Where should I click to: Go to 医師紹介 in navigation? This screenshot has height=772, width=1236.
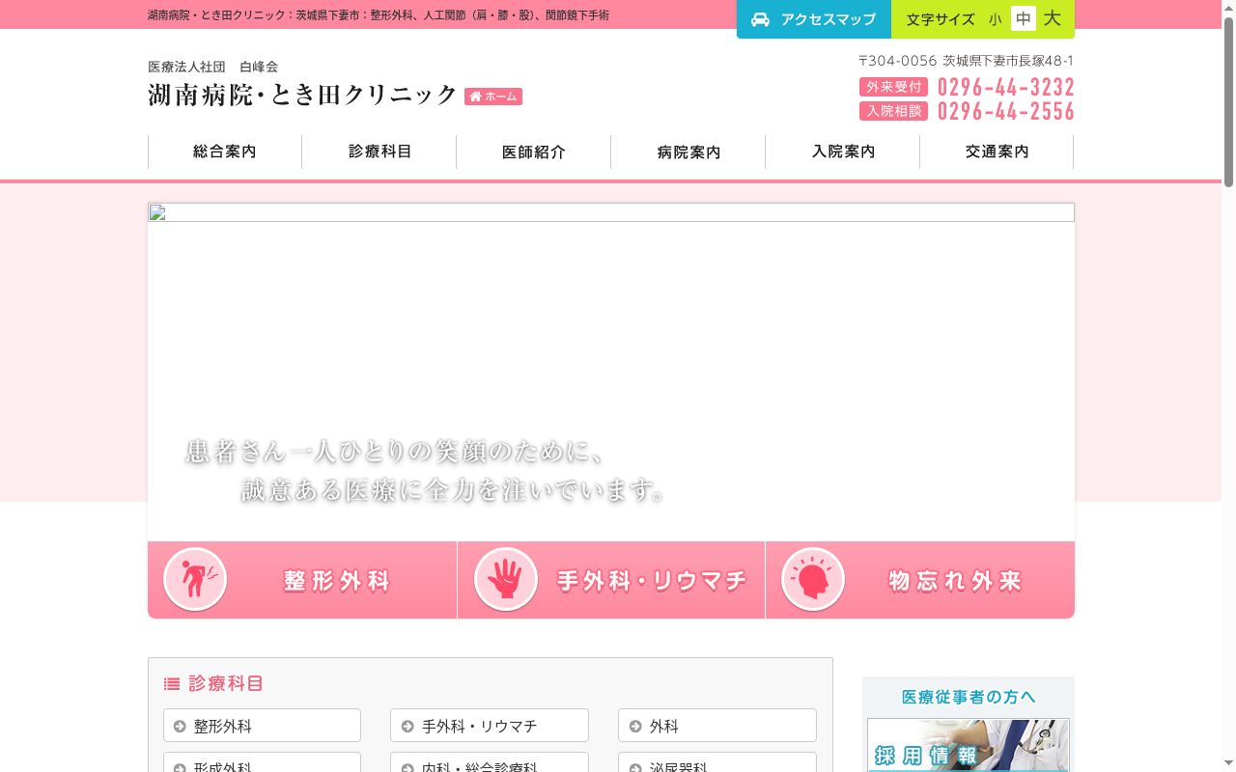[x=534, y=152]
